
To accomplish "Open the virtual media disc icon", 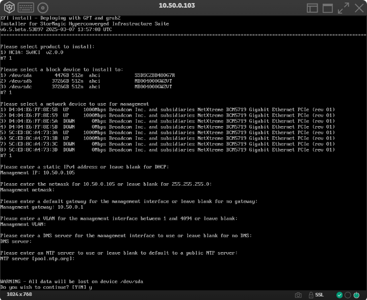I will [x=43, y=8].
